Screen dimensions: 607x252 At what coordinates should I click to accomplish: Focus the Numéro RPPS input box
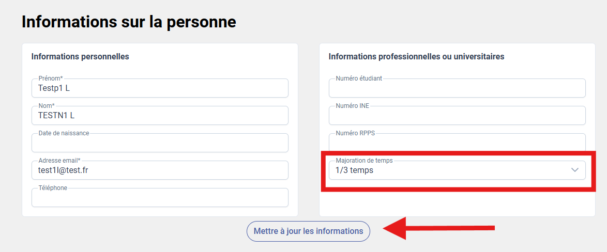pyautogui.click(x=457, y=143)
